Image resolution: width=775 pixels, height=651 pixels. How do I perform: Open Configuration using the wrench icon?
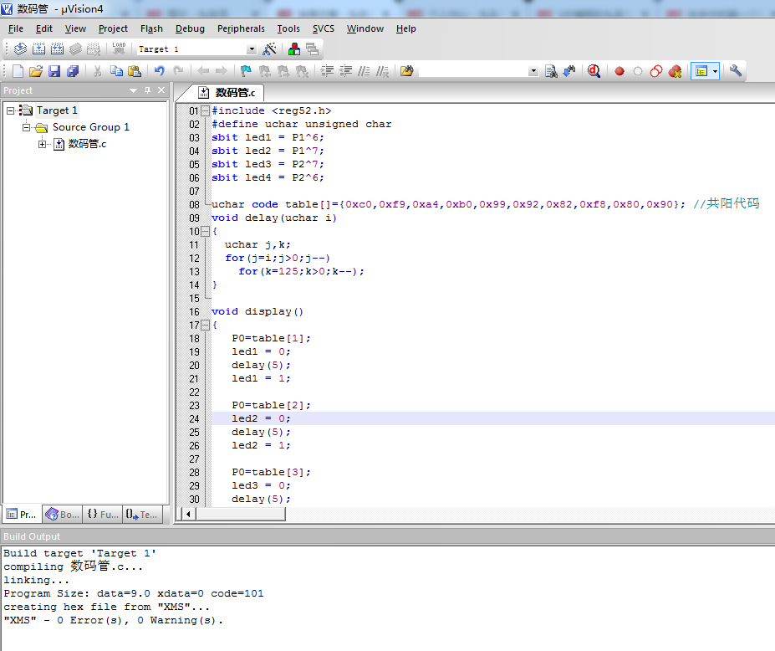736,72
